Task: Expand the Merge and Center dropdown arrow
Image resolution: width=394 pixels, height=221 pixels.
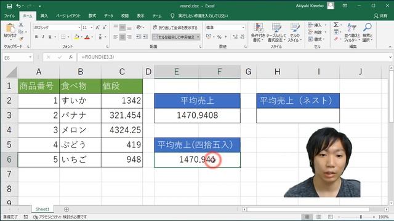Action: (198, 37)
